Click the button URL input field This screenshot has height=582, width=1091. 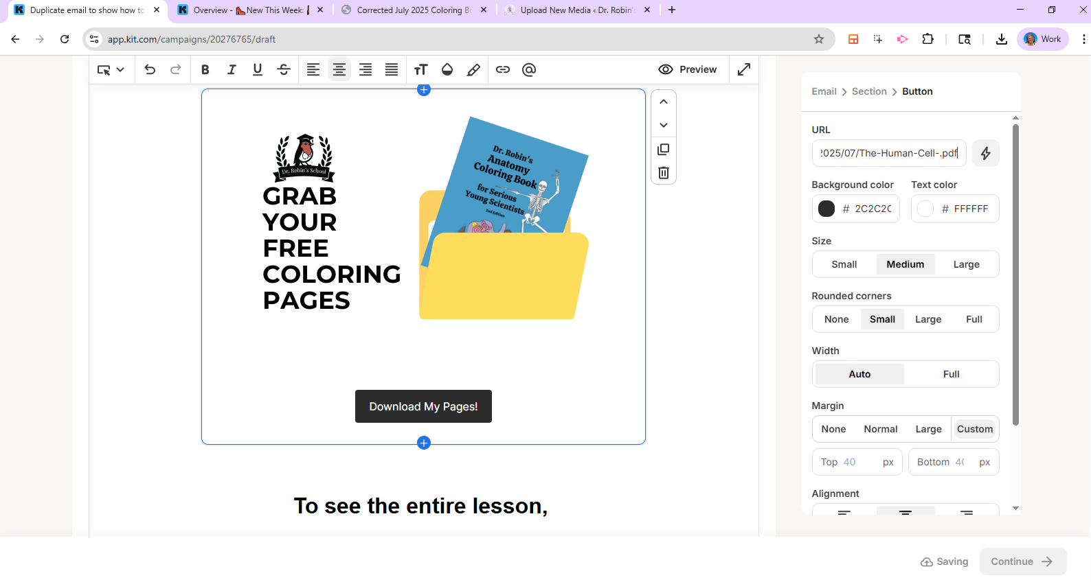pyautogui.click(x=888, y=153)
